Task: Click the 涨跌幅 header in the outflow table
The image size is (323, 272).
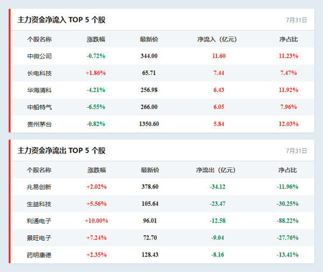Action: pyautogui.click(x=96, y=170)
